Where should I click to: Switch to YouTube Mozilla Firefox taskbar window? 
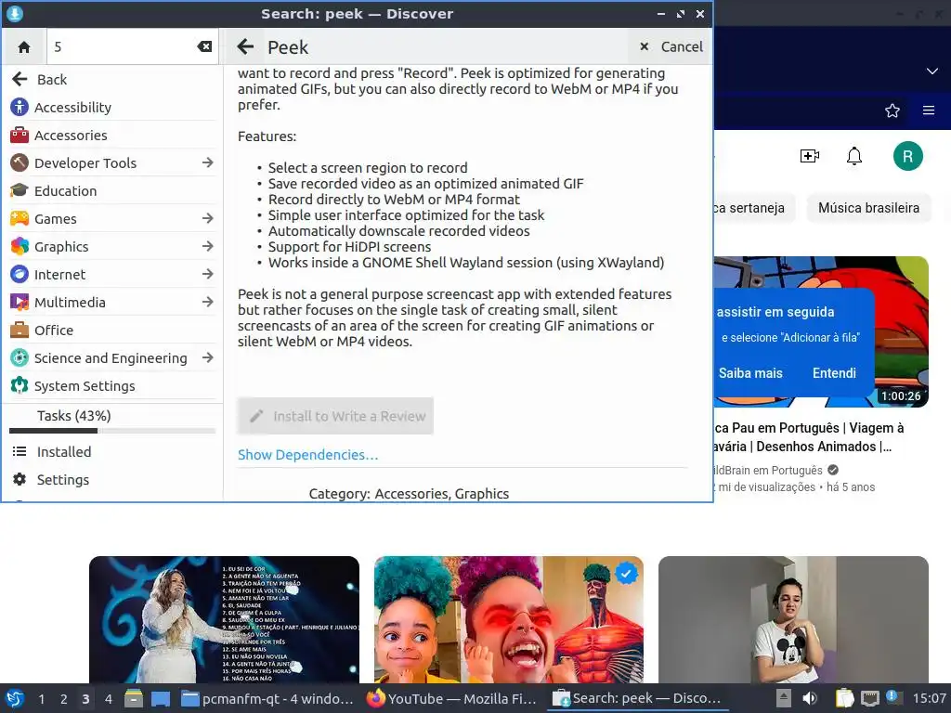(x=452, y=698)
